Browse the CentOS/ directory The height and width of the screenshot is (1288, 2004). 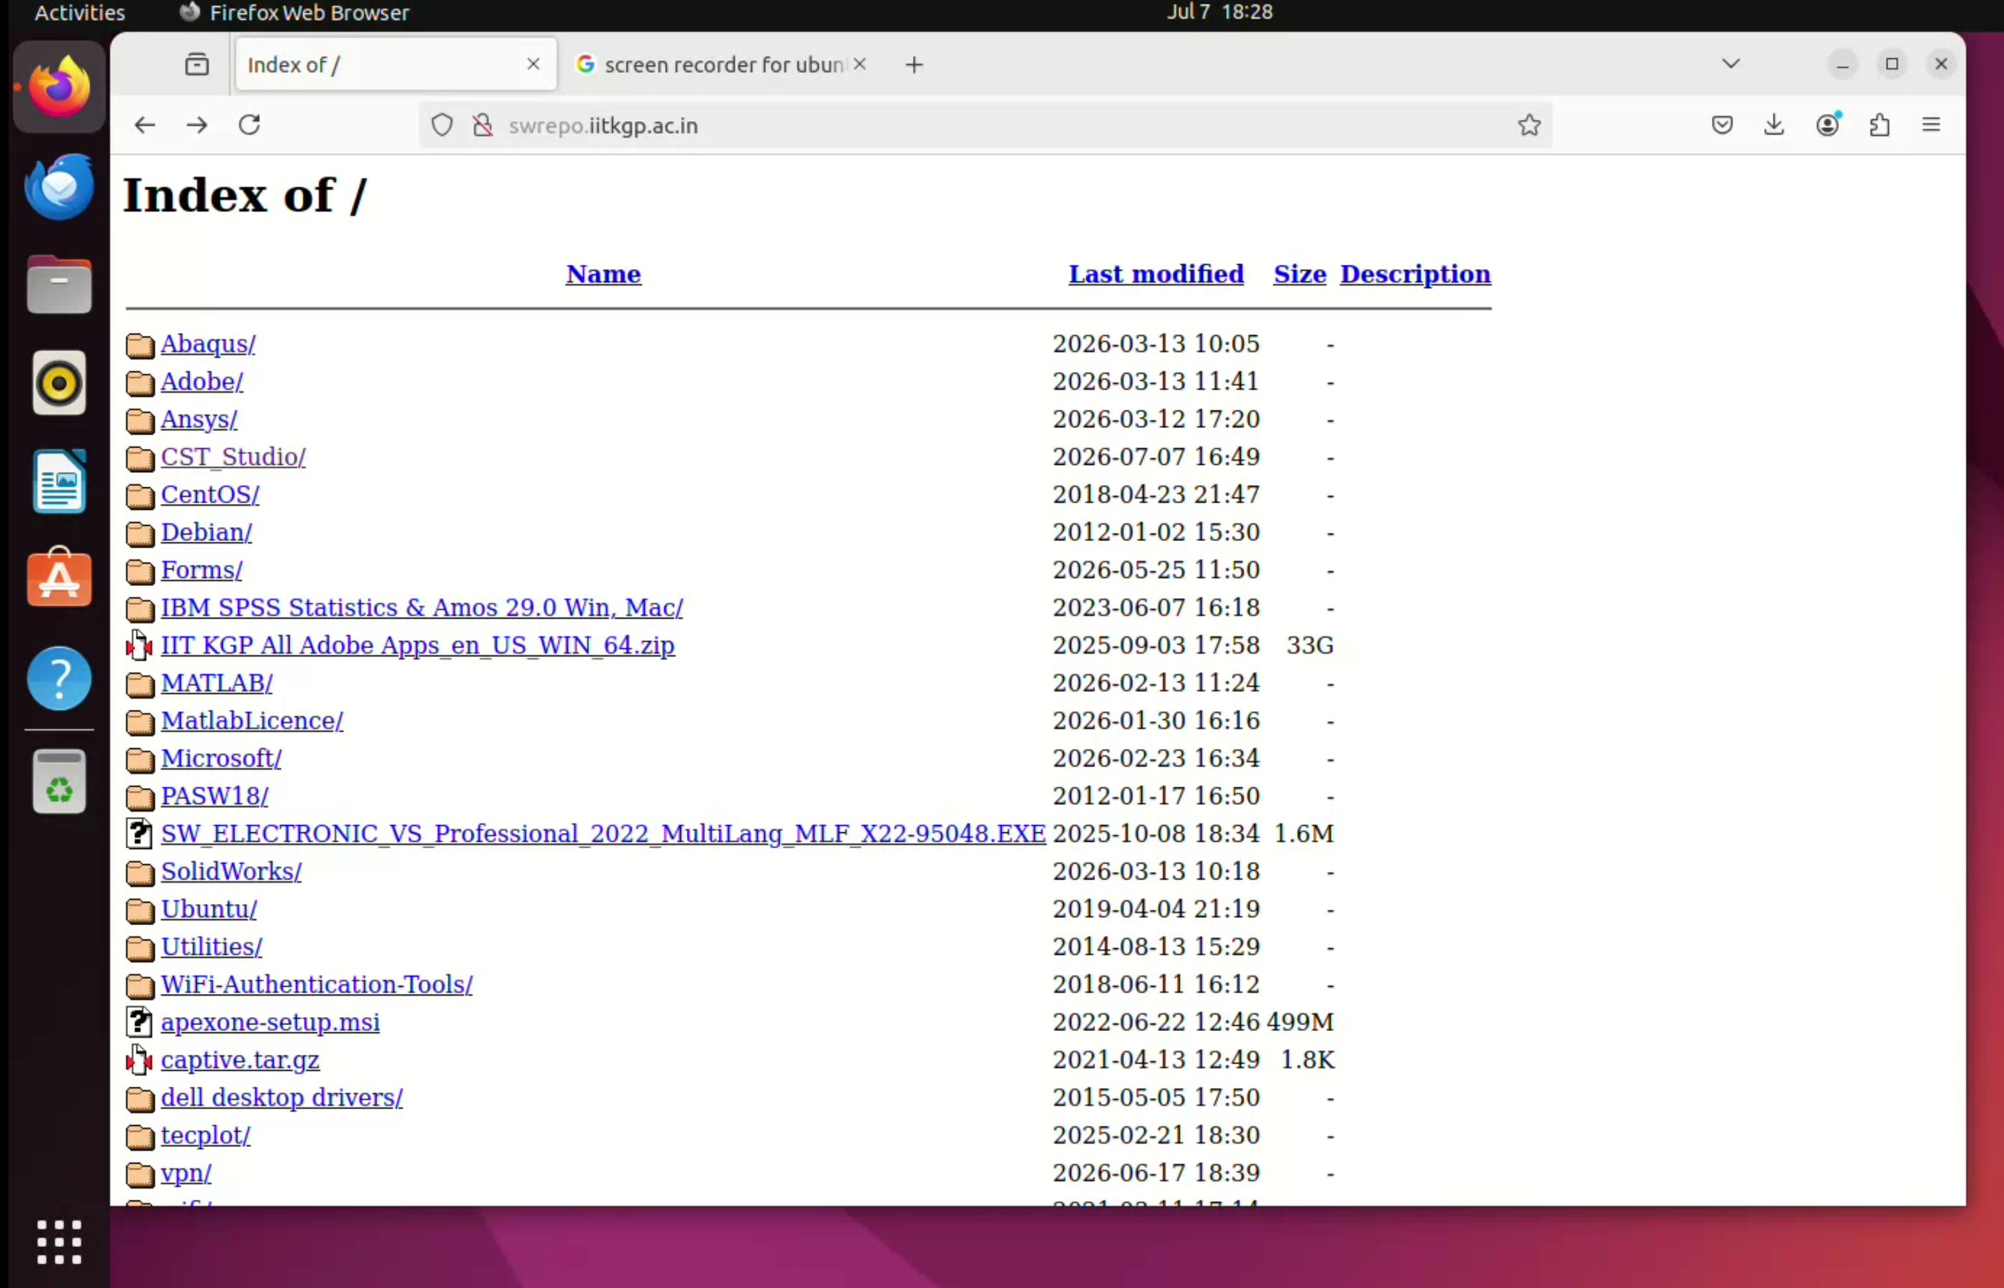point(210,494)
